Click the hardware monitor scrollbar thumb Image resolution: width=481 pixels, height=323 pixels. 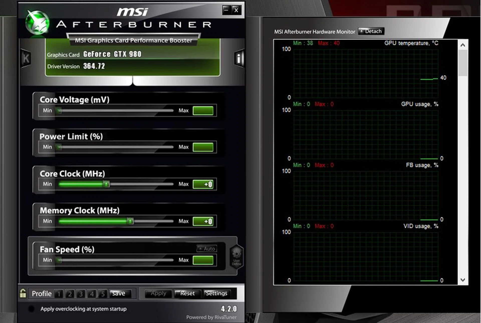coord(463,62)
